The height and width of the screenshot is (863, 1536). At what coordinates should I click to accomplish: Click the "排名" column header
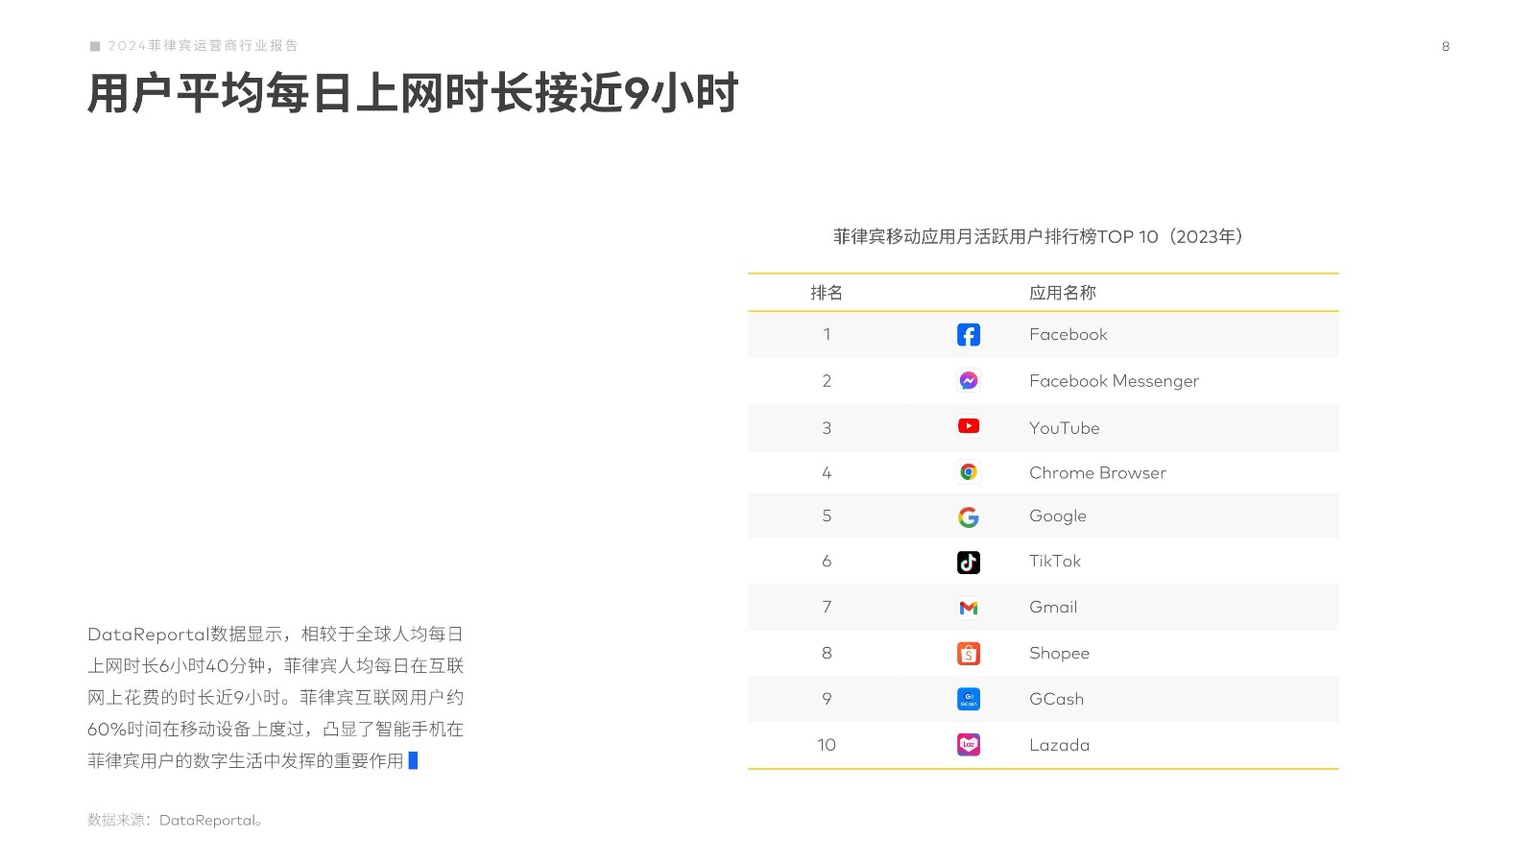coord(827,293)
